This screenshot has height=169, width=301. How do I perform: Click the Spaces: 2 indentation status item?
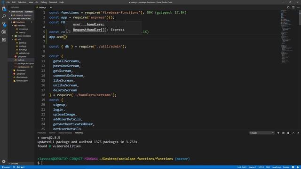253,167
